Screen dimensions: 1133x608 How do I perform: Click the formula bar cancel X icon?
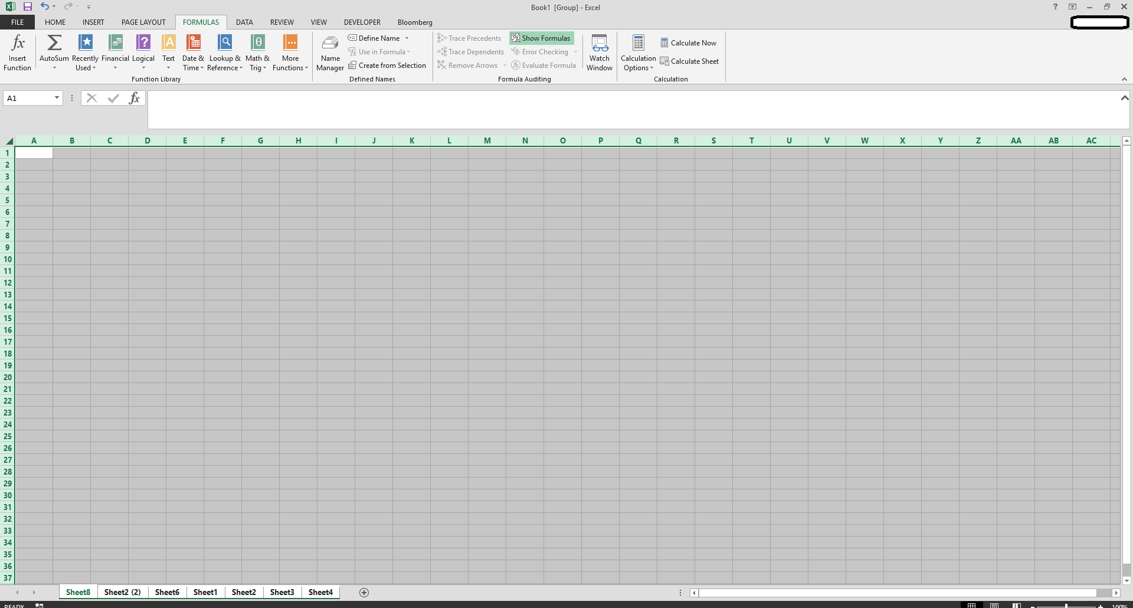[x=91, y=98]
